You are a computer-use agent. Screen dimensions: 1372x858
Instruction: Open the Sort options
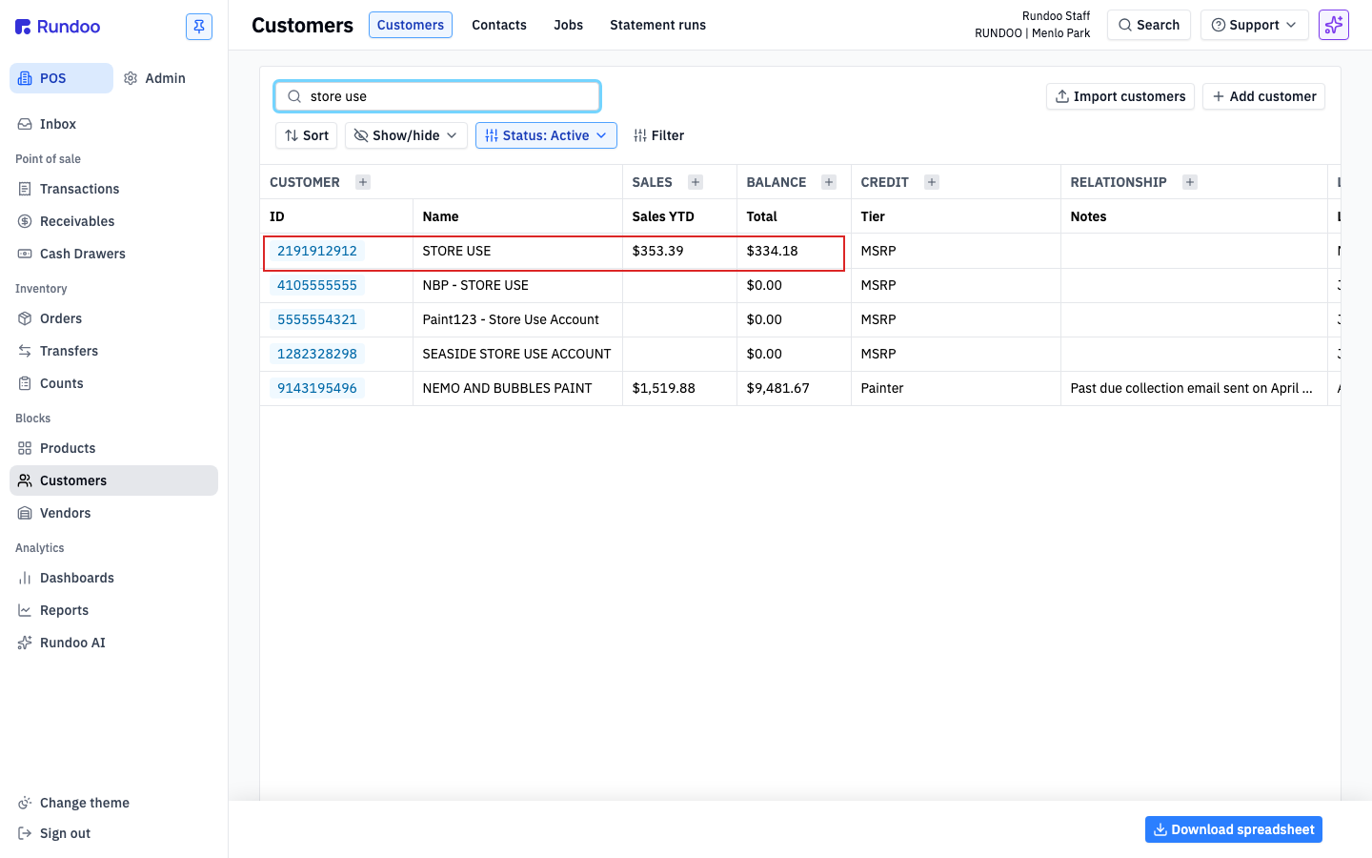[307, 135]
